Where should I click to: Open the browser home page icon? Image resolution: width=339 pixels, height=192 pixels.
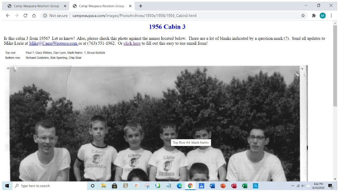pos(34,16)
